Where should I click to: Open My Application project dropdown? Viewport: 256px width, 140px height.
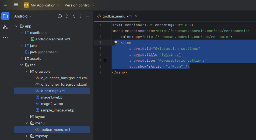(45, 5)
